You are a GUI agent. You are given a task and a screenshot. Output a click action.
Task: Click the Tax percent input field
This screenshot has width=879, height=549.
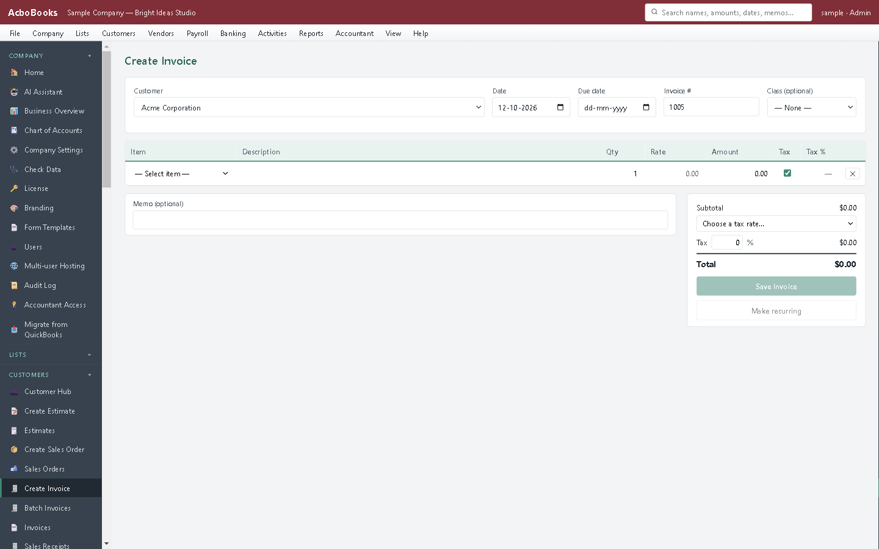coord(727,242)
